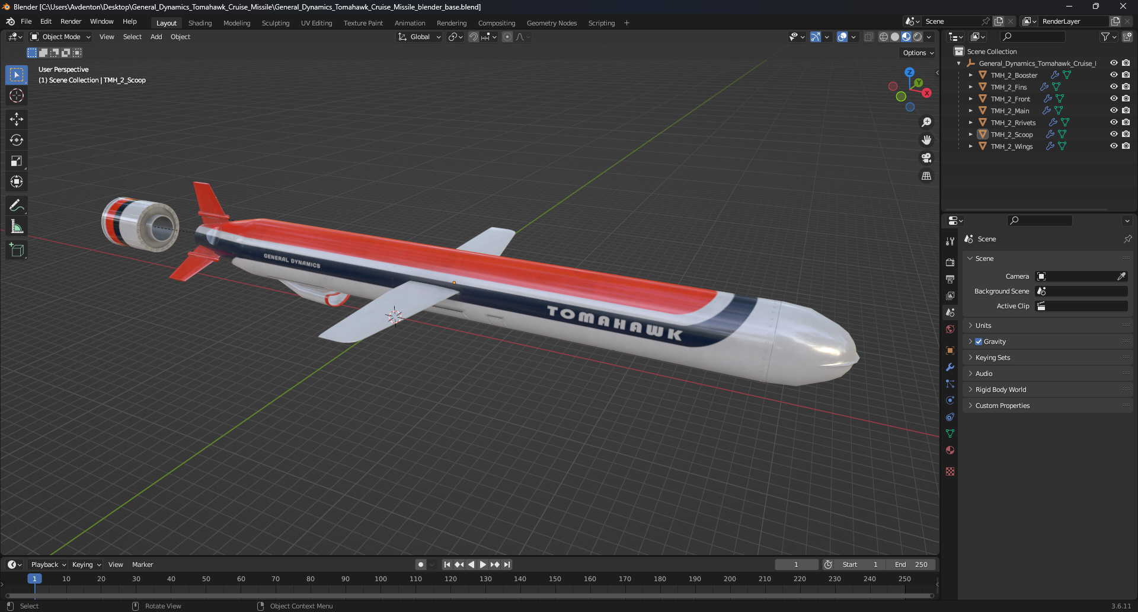This screenshot has width=1138, height=612.
Task: Open the Object properties tab
Action: (x=950, y=350)
